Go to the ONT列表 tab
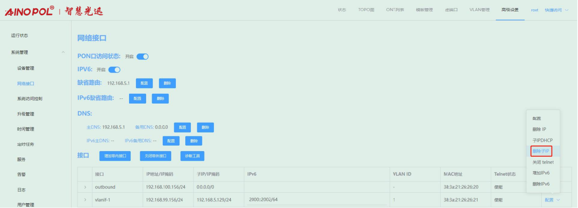This screenshot has width=578, height=208. pos(395,10)
